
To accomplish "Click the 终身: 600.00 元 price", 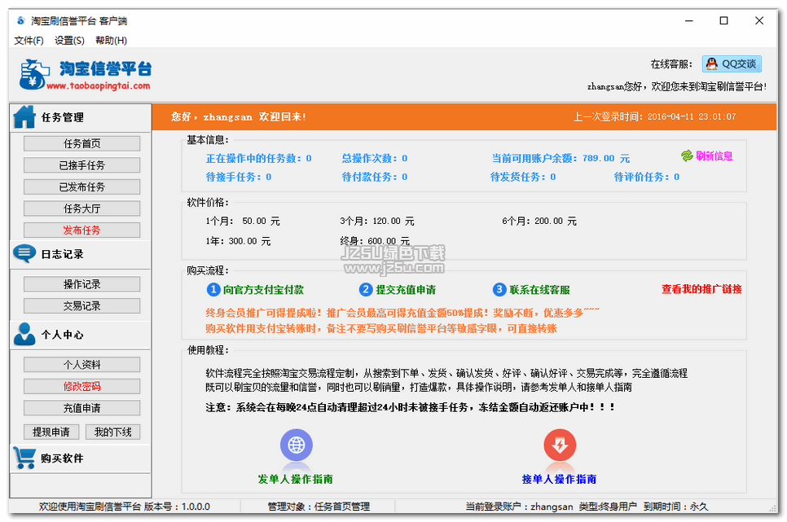I will point(375,241).
